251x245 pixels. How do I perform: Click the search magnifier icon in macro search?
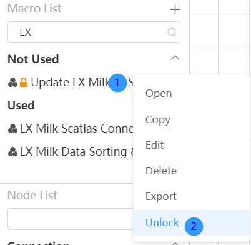pyautogui.click(x=172, y=32)
